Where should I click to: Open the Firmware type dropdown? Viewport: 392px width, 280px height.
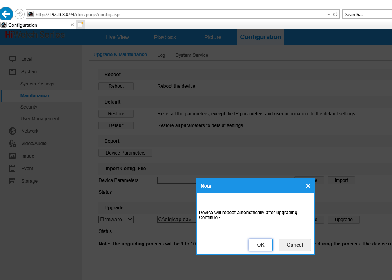point(116,220)
